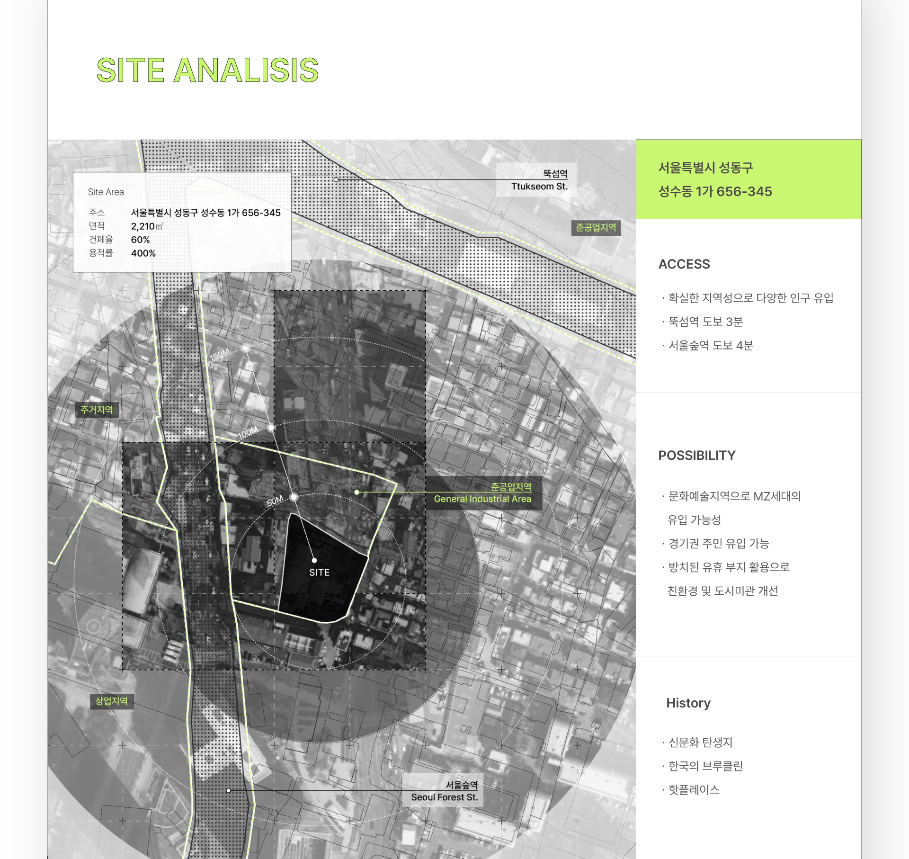Click the Site Area info box title
909x859 pixels.
coord(106,192)
